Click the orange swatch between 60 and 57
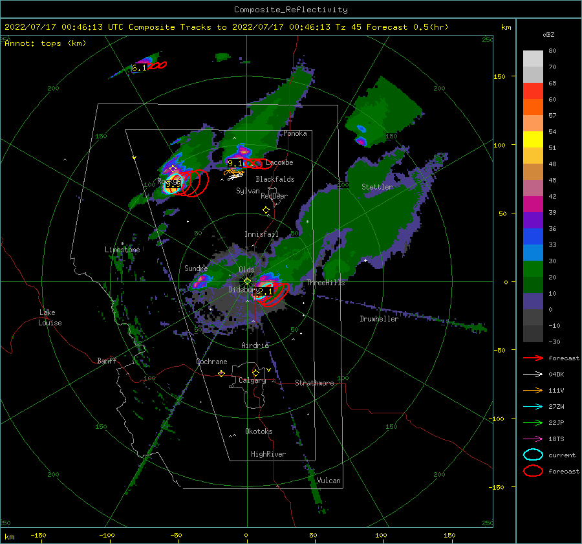The height and width of the screenshot is (544, 582). [533, 107]
